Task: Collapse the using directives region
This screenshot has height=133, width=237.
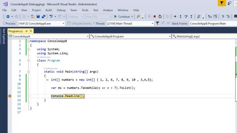Action: (x=29, y=49)
